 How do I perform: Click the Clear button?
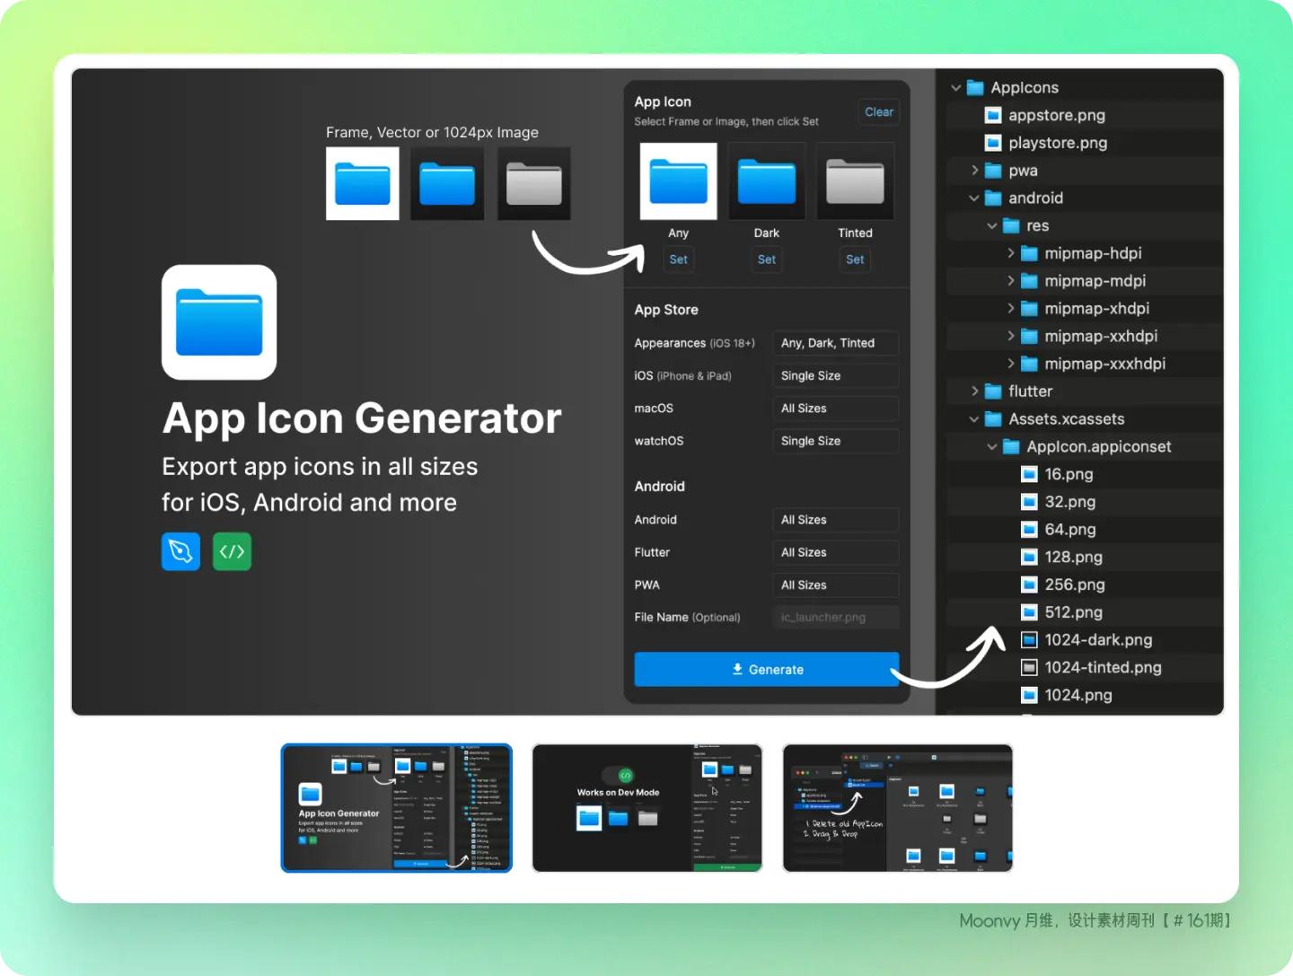tap(878, 112)
